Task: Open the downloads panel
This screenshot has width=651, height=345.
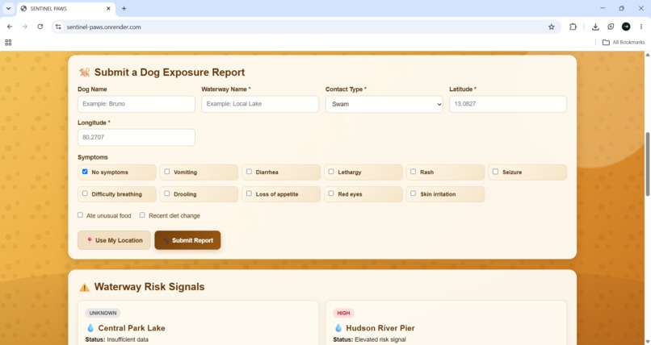Action: point(595,27)
